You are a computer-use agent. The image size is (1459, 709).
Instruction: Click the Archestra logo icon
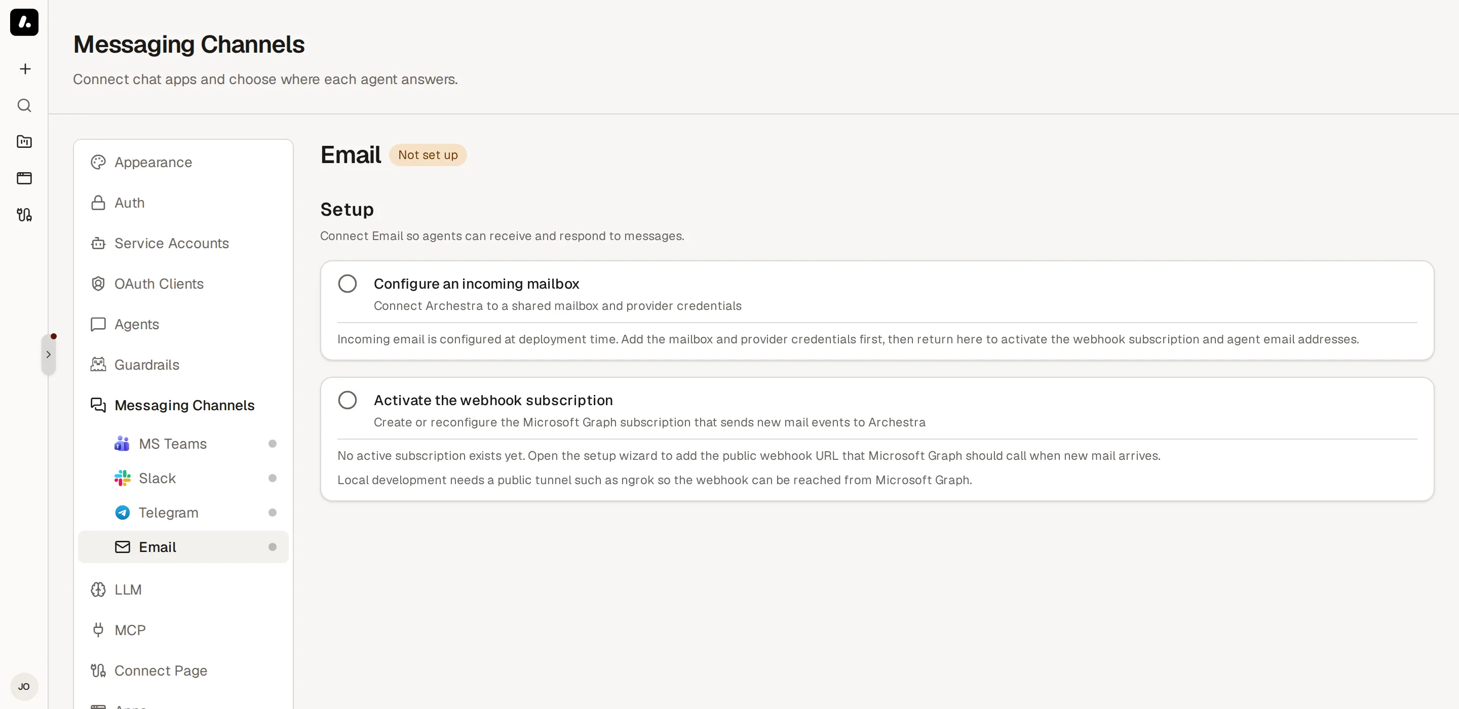click(24, 22)
